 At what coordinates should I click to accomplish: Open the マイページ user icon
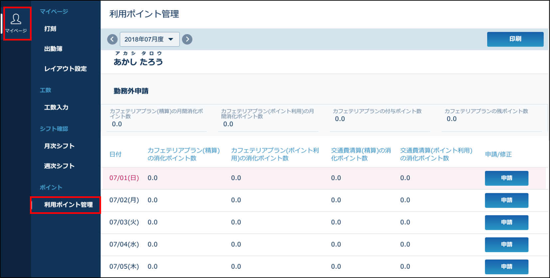(16, 23)
